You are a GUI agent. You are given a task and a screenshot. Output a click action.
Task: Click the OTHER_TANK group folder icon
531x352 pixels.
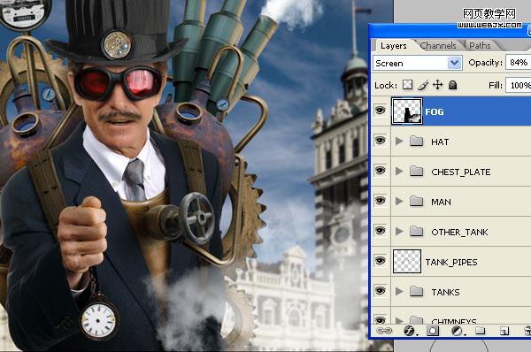click(x=416, y=231)
